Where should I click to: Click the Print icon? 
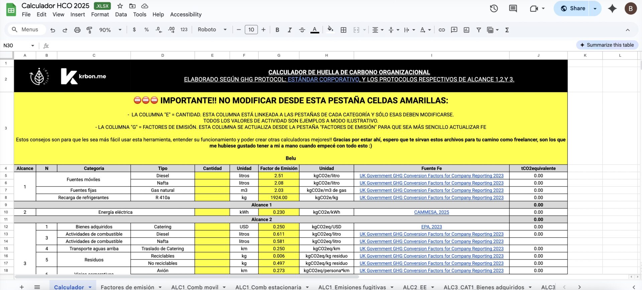[77, 30]
